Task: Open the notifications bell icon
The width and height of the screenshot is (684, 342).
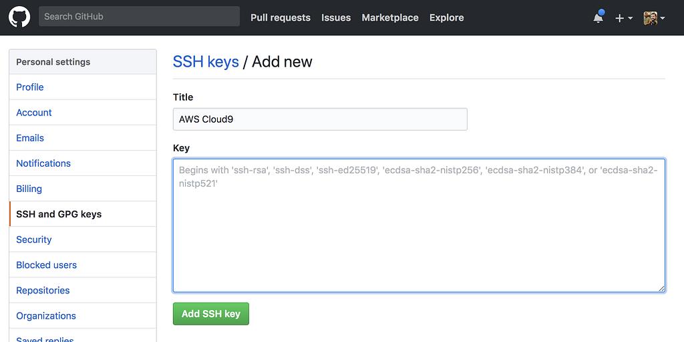Action: [598, 18]
